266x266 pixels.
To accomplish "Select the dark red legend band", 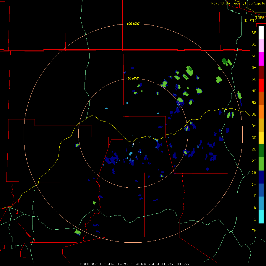I will tap(261, 72).
